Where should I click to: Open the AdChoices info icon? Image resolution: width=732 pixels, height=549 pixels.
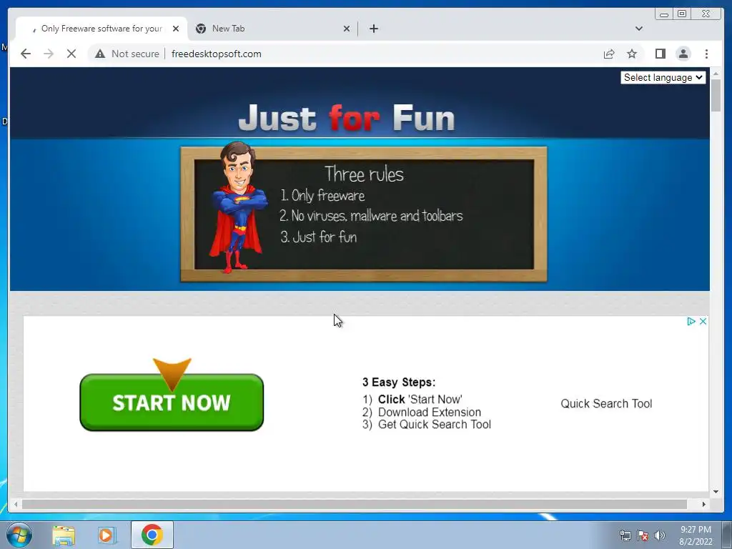691,321
